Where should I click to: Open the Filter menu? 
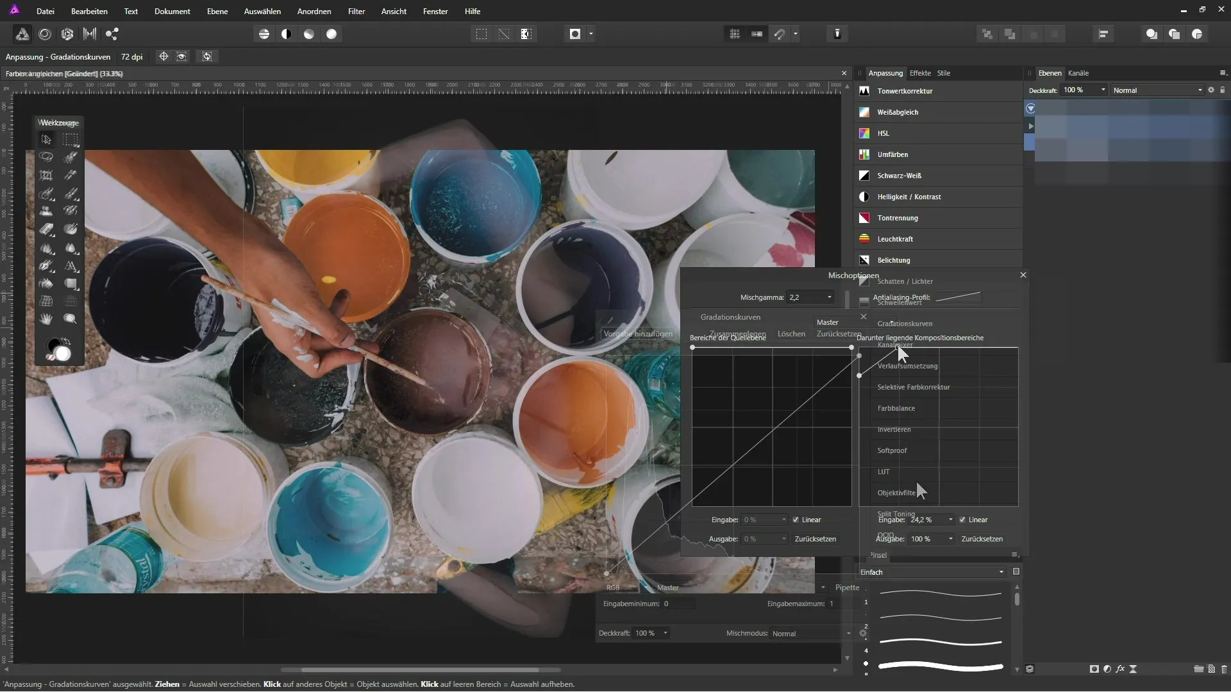click(356, 12)
